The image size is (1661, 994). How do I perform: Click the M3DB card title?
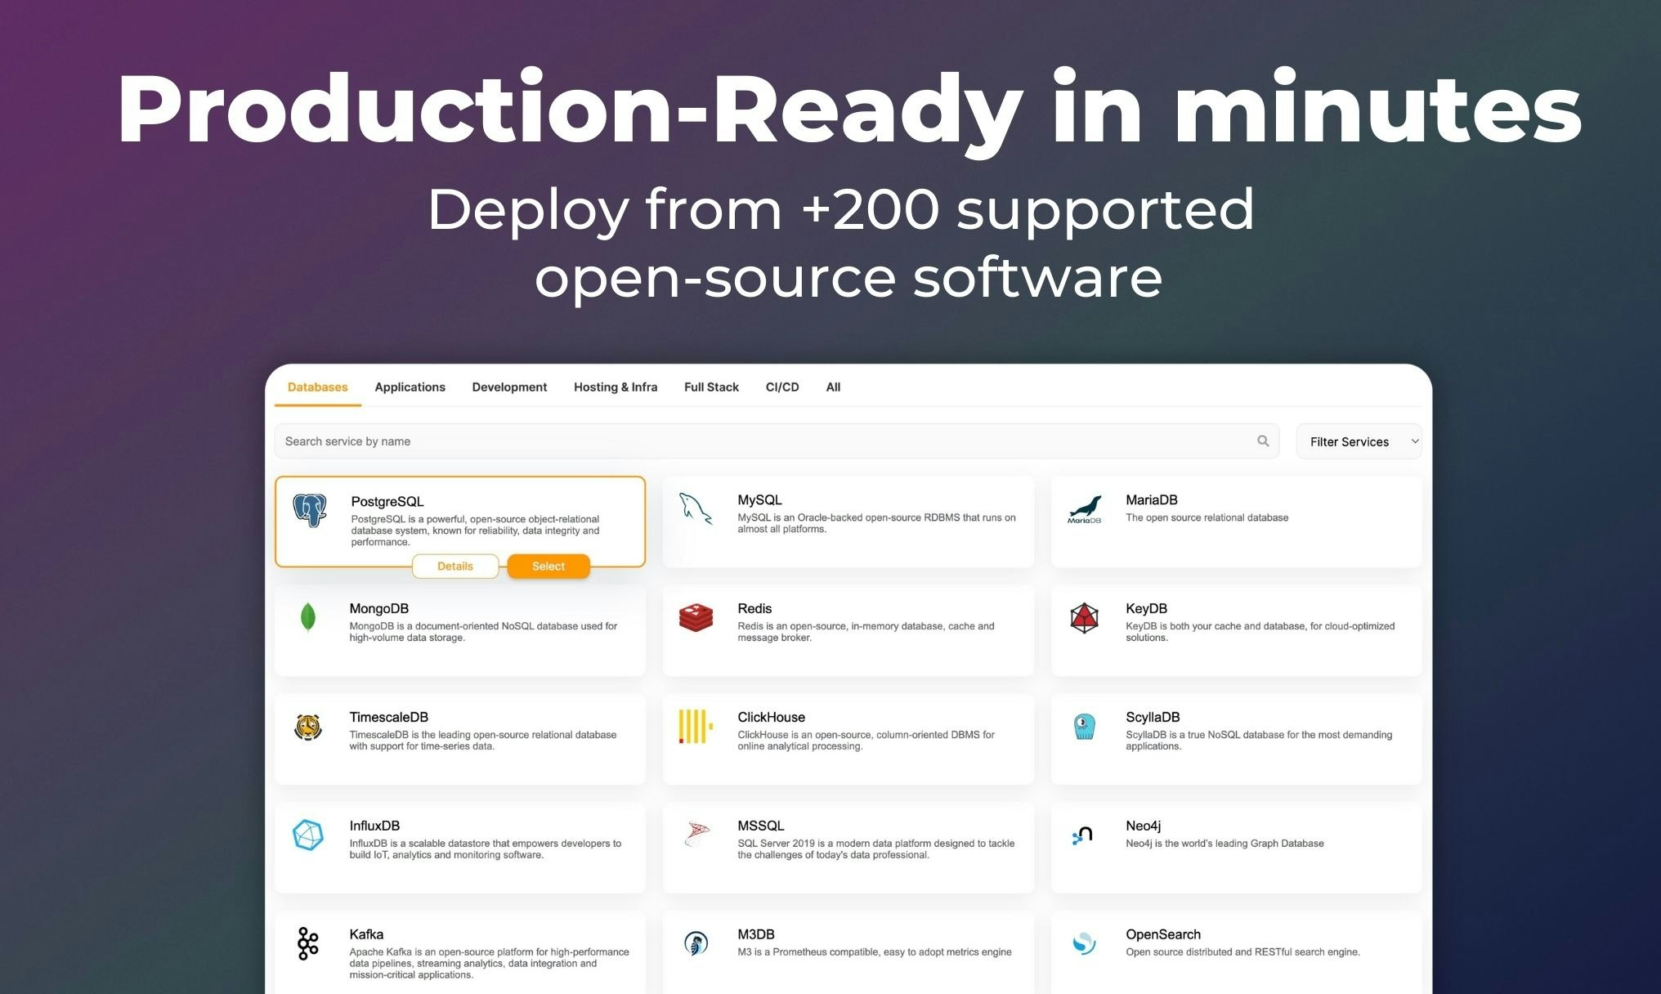point(755,934)
